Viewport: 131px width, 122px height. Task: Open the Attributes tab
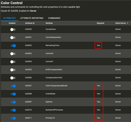(x=9, y=18)
